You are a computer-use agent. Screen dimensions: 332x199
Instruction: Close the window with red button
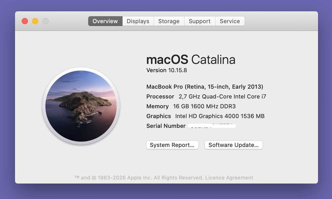pyautogui.click(x=25, y=21)
